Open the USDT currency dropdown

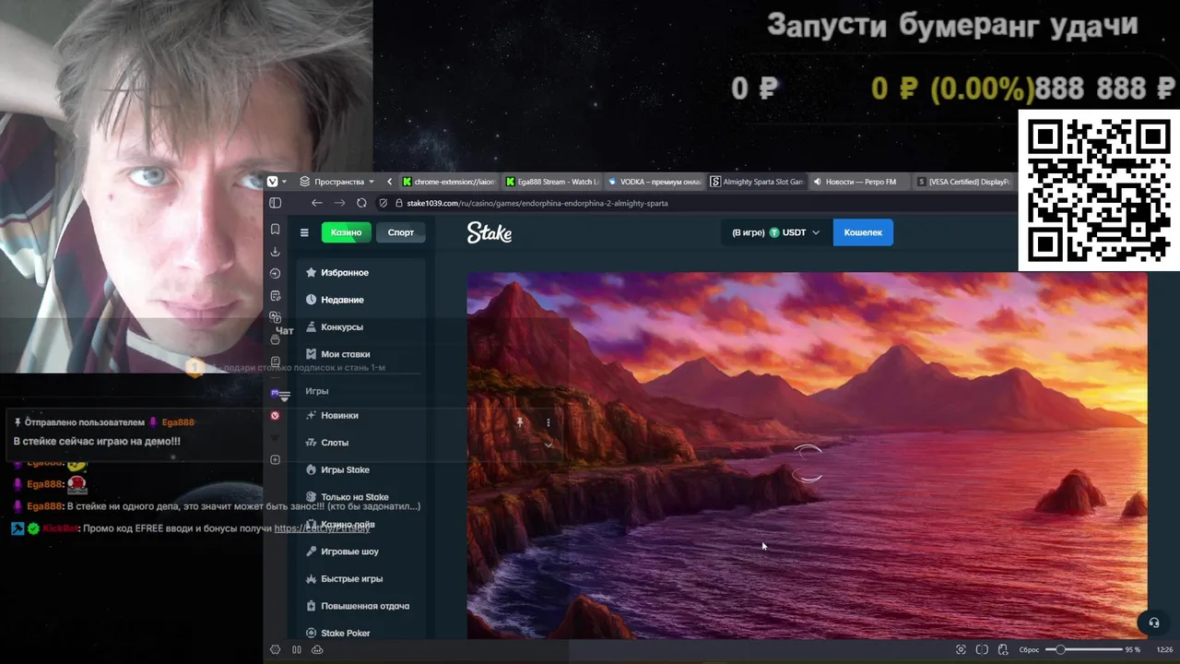[776, 232]
